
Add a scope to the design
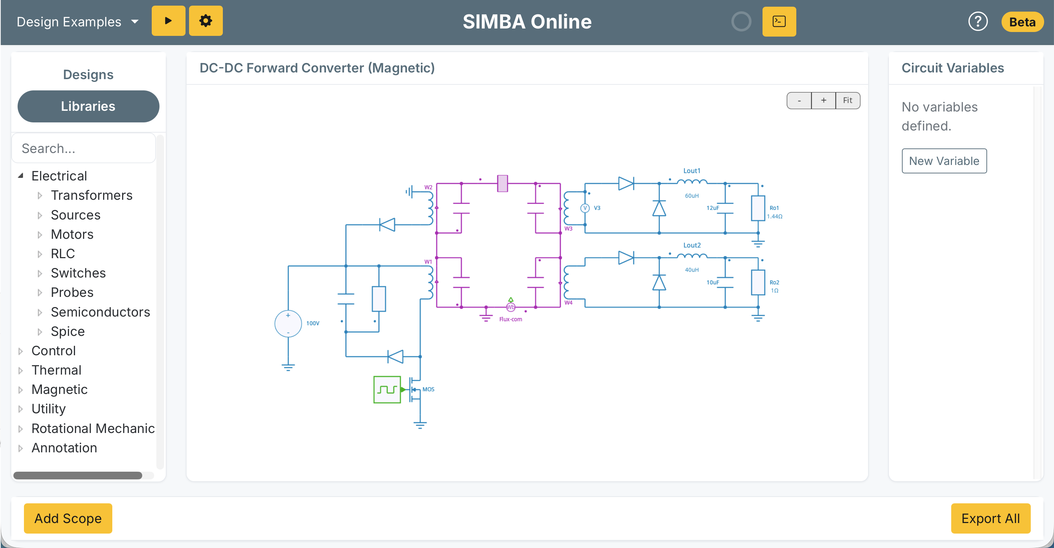(x=68, y=518)
